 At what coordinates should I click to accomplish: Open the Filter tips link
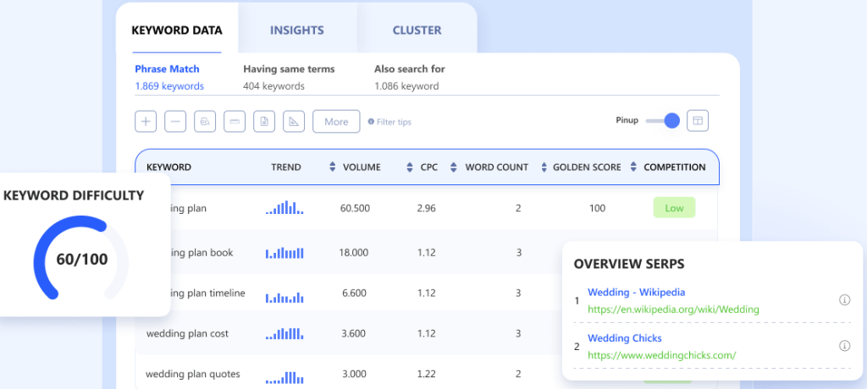pos(394,122)
